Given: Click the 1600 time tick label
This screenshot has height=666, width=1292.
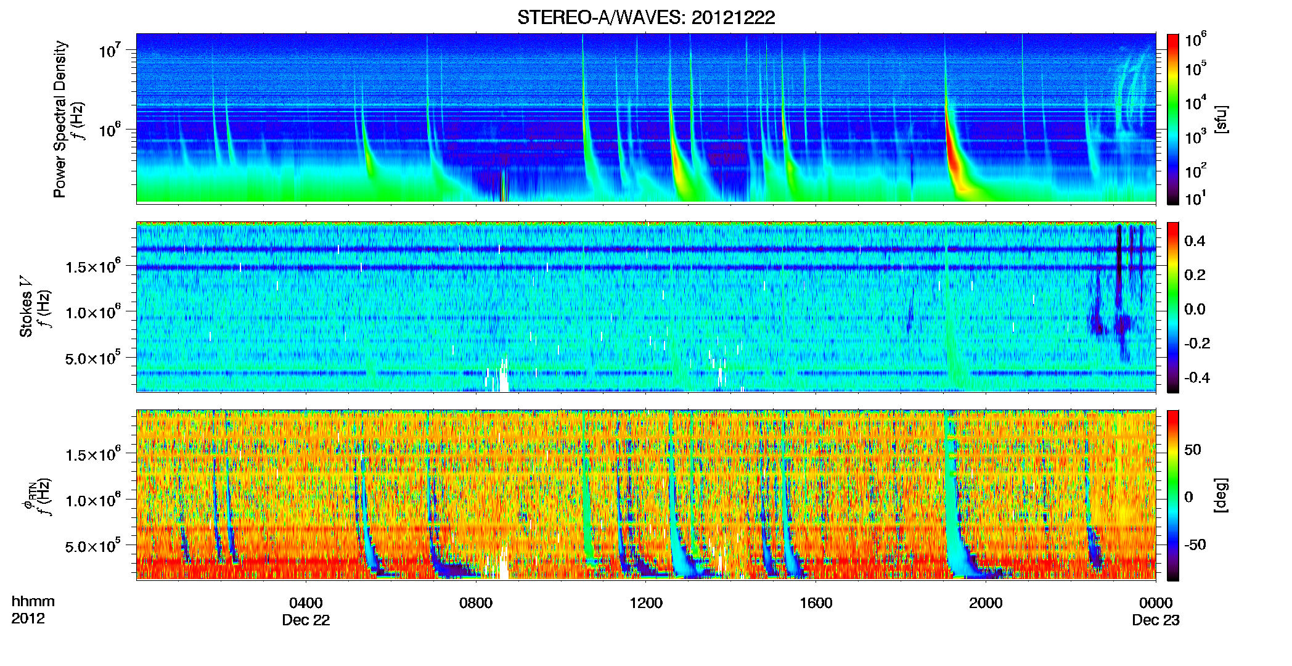Looking at the screenshot, I should (816, 602).
